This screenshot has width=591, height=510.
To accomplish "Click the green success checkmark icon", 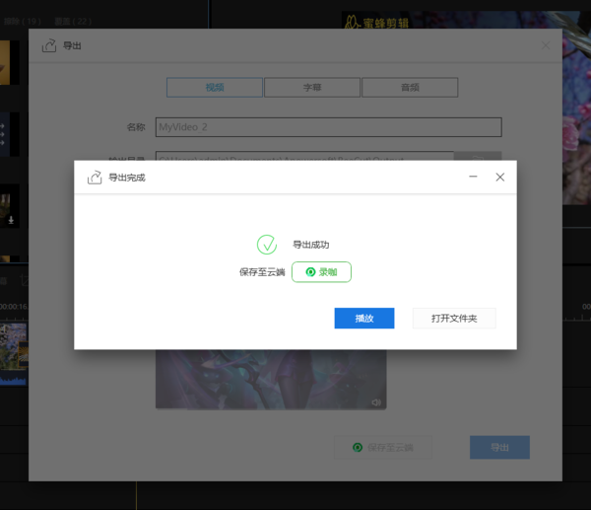I will 267,245.
